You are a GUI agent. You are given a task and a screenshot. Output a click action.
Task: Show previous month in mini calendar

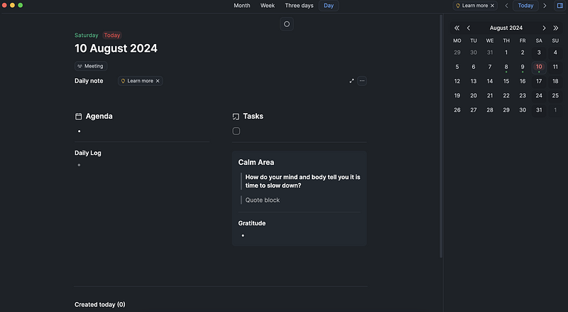(x=469, y=28)
